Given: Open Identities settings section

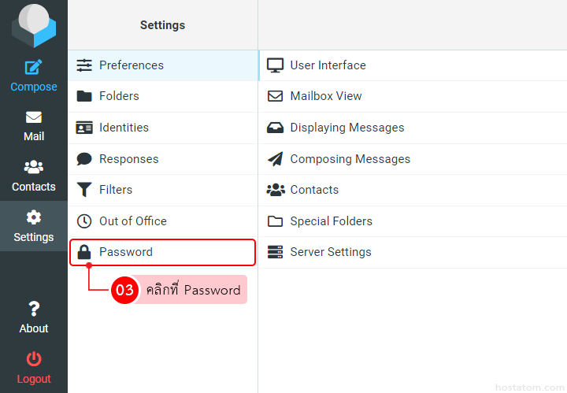Looking at the screenshot, I should (124, 128).
